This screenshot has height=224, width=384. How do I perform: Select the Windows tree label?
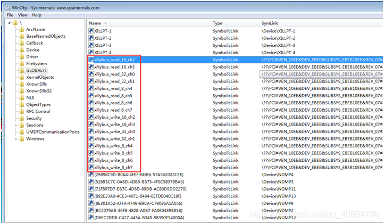[x=35, y=139]
